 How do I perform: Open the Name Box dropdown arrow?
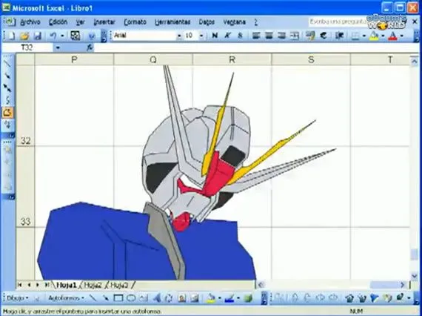click(58, 48)
